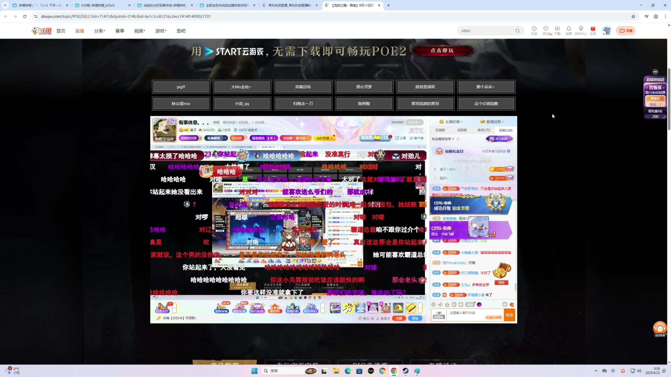Click the streamer hamster avatar thumbnail
Image resolution: width=671 pixels, height=377 pixels.
(164, 130)
